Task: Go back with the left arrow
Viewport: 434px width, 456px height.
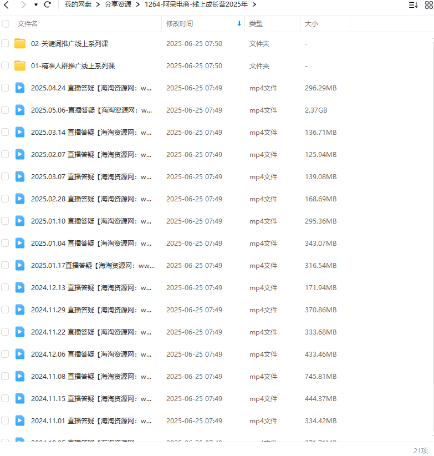Action: pyautogui.click(x=7, y=4)
